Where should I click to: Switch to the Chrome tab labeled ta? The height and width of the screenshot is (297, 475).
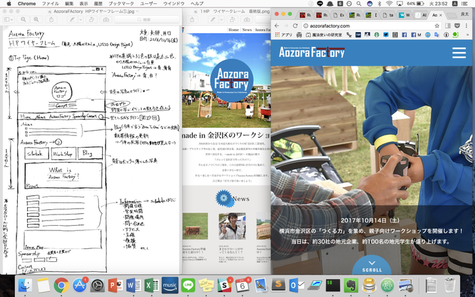click(x=388, y=15)
